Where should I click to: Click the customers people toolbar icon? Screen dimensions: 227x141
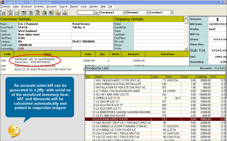click(x=51, y=12)
